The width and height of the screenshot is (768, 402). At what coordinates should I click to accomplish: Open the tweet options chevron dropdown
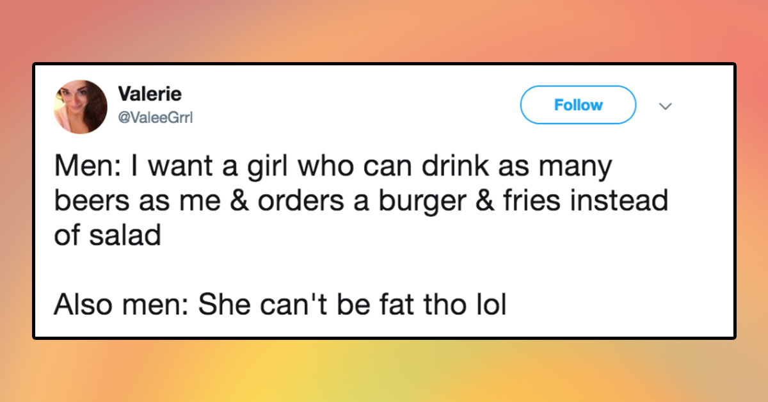pos(667,106)
